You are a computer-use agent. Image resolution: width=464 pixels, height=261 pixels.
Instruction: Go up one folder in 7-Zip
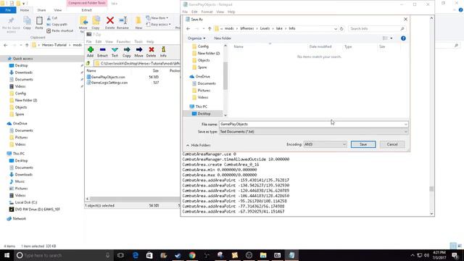coord(88,63)
